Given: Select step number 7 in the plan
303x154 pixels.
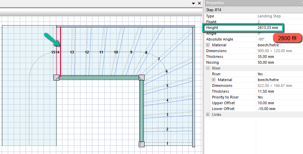Looking at the screenshot, I should (159, 59).
